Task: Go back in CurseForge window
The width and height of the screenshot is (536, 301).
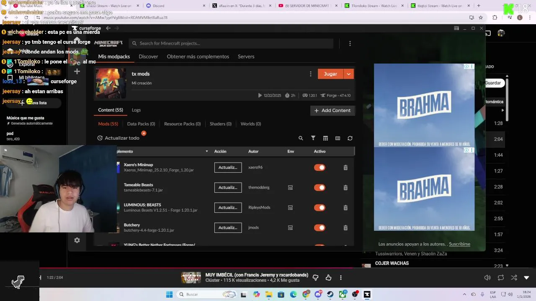Action: (108, 28)
